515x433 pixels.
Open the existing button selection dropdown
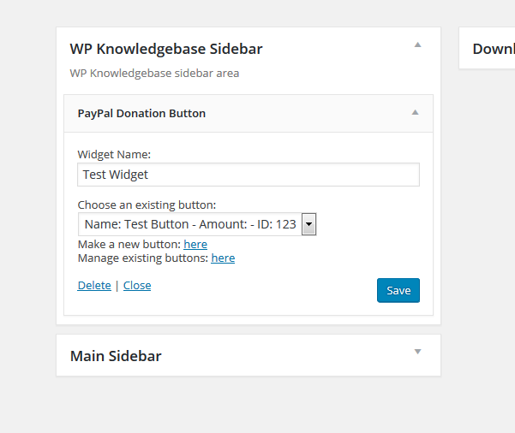[190, 224]
